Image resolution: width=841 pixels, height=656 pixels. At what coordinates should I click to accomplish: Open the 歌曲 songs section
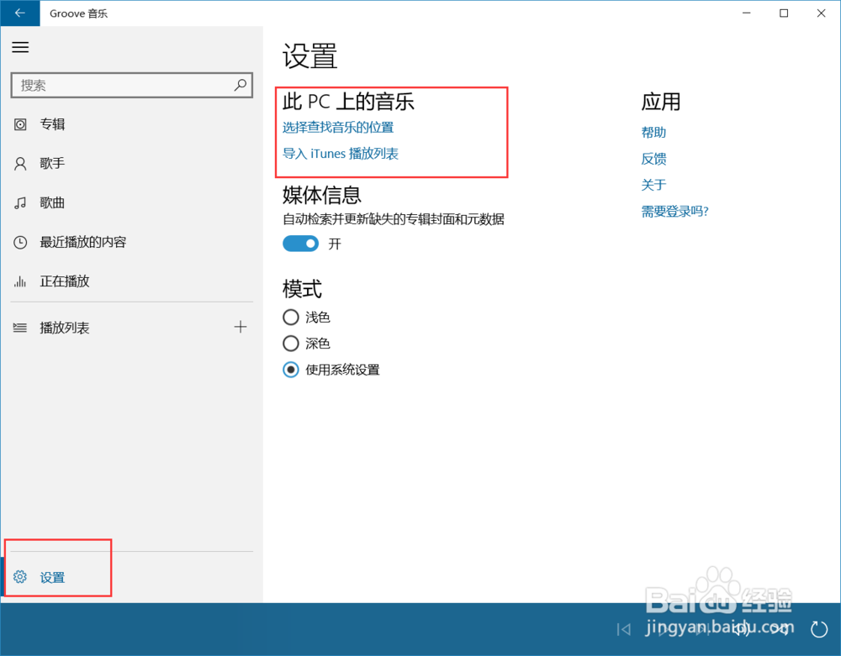pos(131,203)
